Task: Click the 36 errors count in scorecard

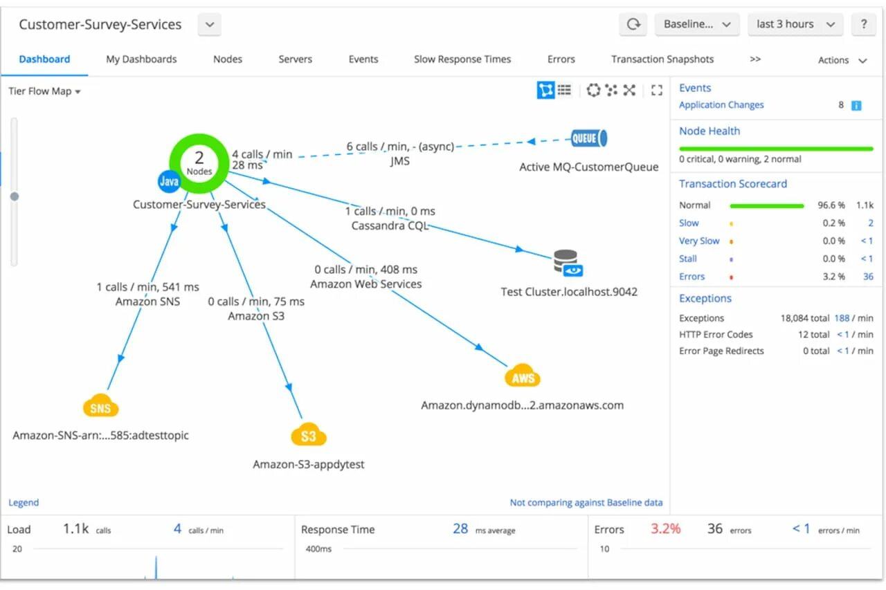Action: coord(868,277)
